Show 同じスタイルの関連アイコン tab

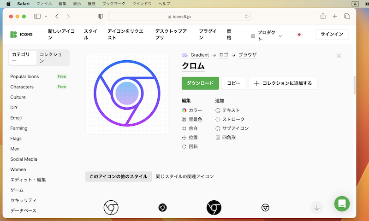click(x=184, y=176)
